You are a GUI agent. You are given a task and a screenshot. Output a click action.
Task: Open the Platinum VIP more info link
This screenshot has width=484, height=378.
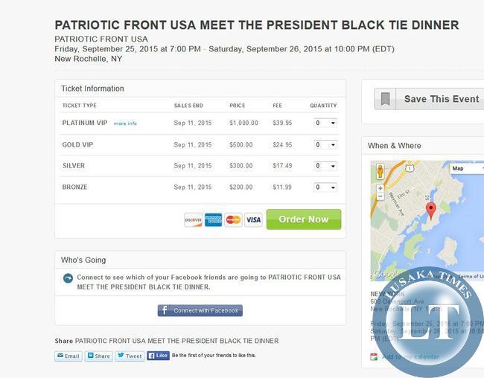pyautogui.click(x=125, y=124)
